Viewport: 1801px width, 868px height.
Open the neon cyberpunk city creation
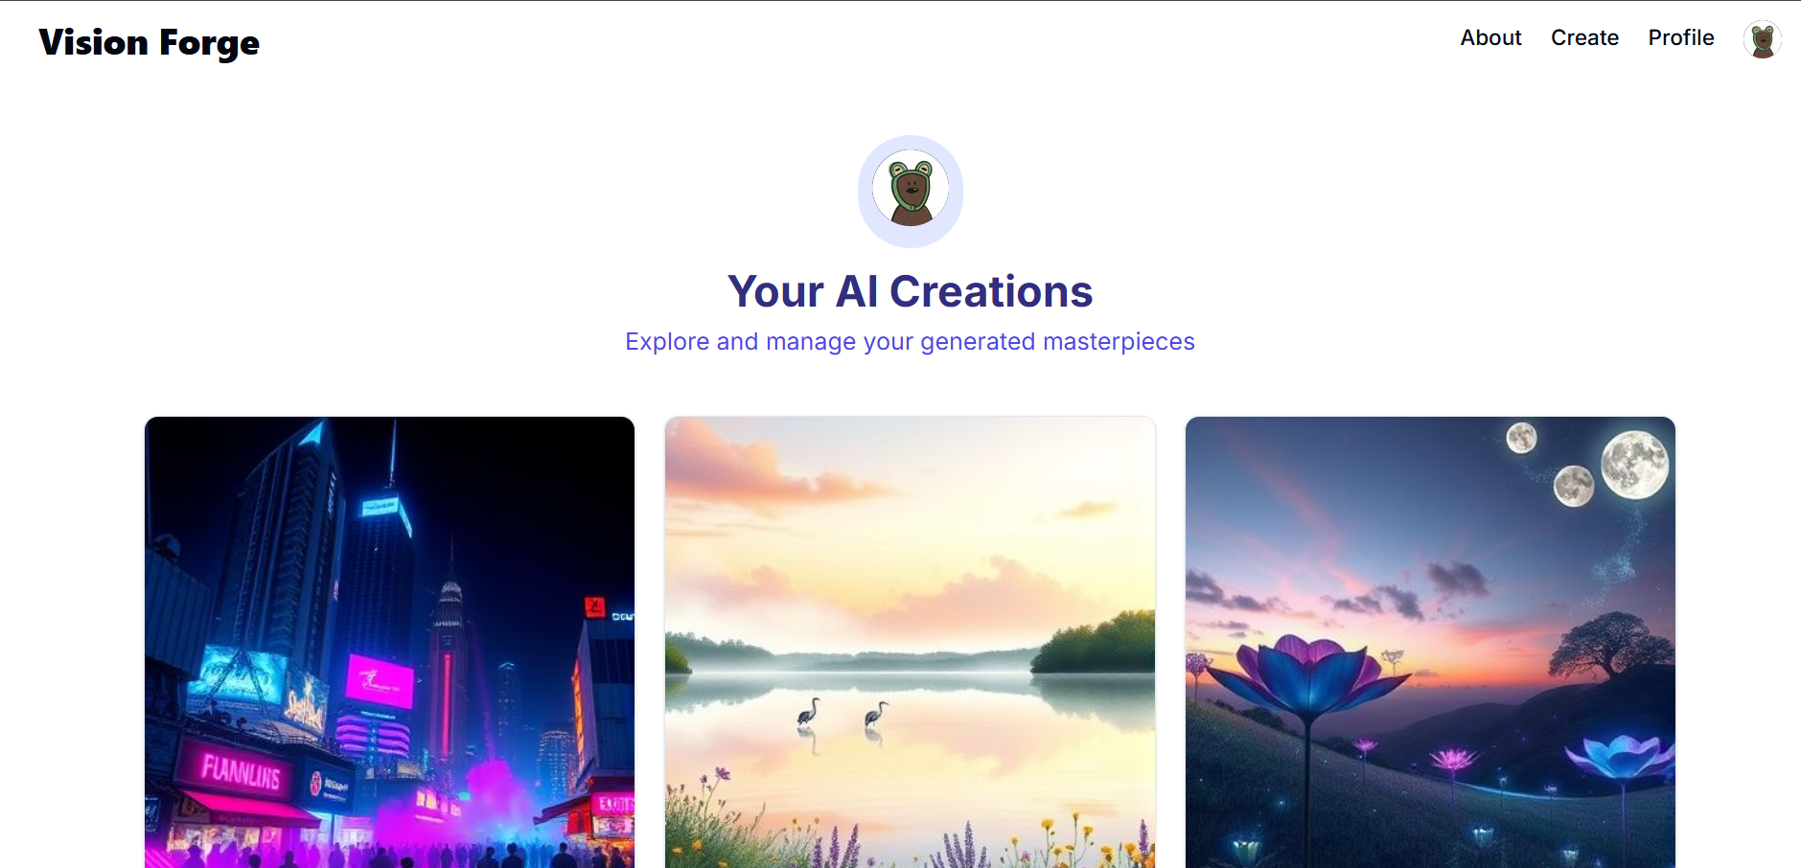389,642
